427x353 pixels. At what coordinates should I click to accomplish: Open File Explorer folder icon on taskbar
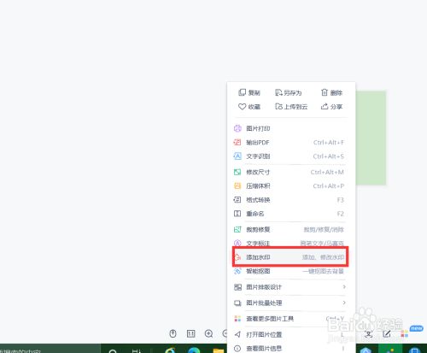coord(219,350)
